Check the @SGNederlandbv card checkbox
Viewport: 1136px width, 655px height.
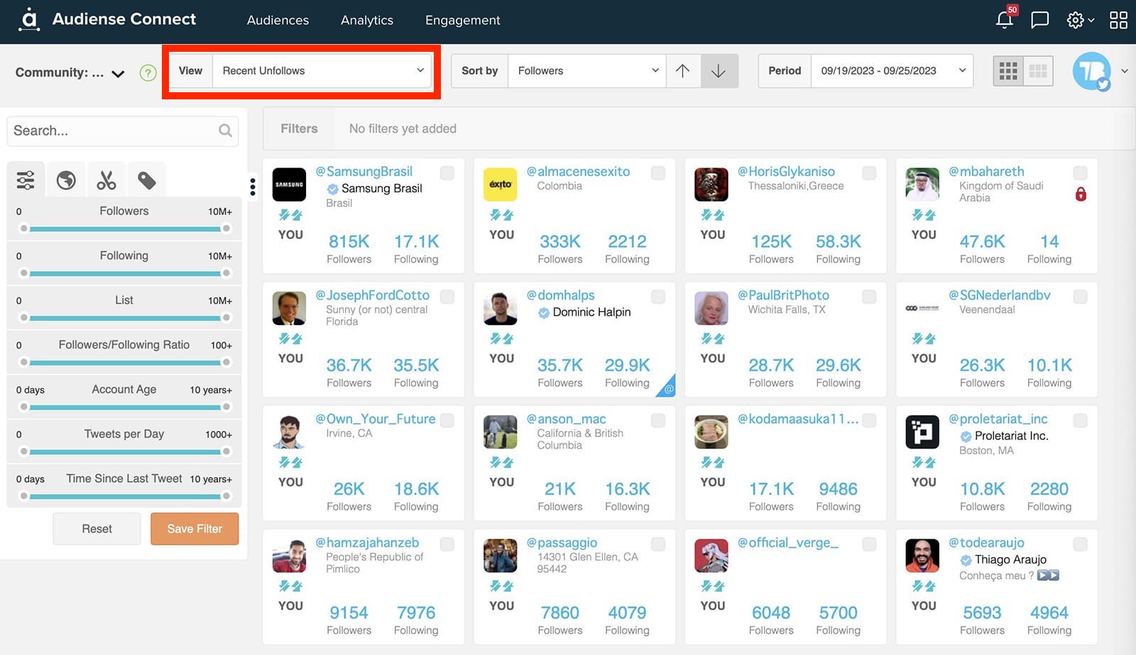click(x=1080, y=297)
